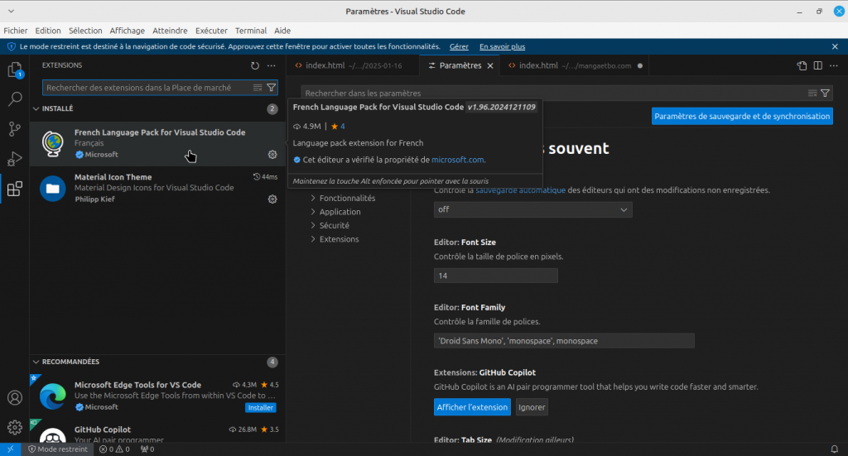Open the split editor layout icon
848x456 pixels.
817,65
